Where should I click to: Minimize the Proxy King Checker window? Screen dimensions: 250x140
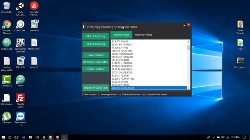[184, 25]
